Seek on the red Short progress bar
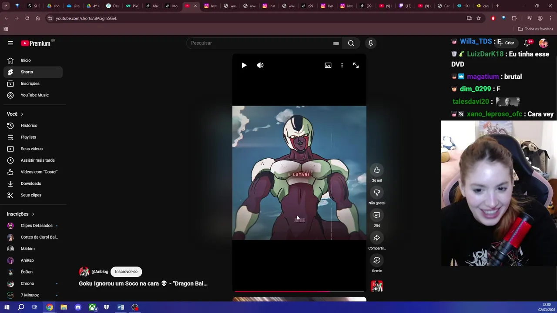This screenshot has width=557, height=313. tap(299, 292)
